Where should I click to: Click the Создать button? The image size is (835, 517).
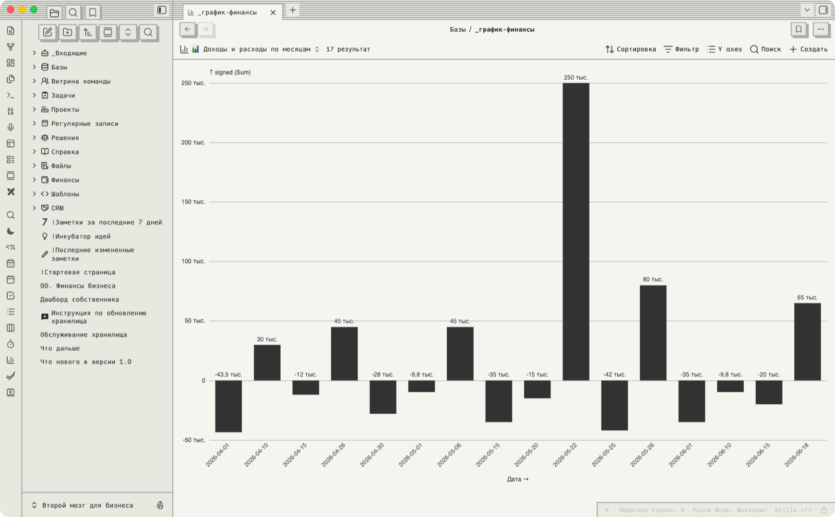[x=808, y=50]
